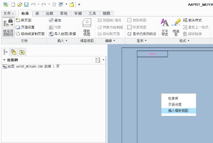
Task: Choose 插入模板视图 in context menu
Action: pos(178,111)
